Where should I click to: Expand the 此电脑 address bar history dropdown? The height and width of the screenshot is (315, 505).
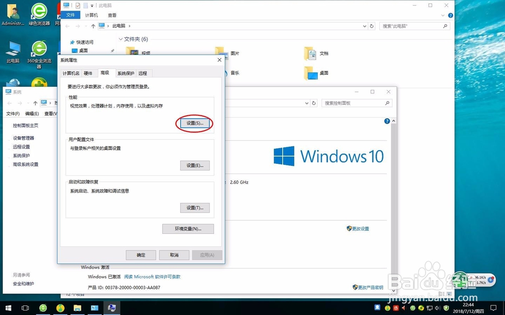tap(365, 26)
